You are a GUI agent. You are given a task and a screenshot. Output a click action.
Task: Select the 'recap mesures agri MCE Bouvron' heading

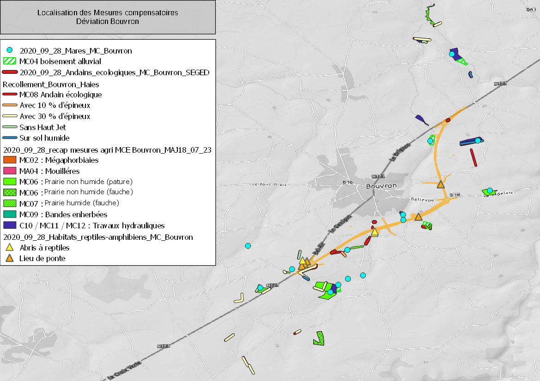[107, 150]
